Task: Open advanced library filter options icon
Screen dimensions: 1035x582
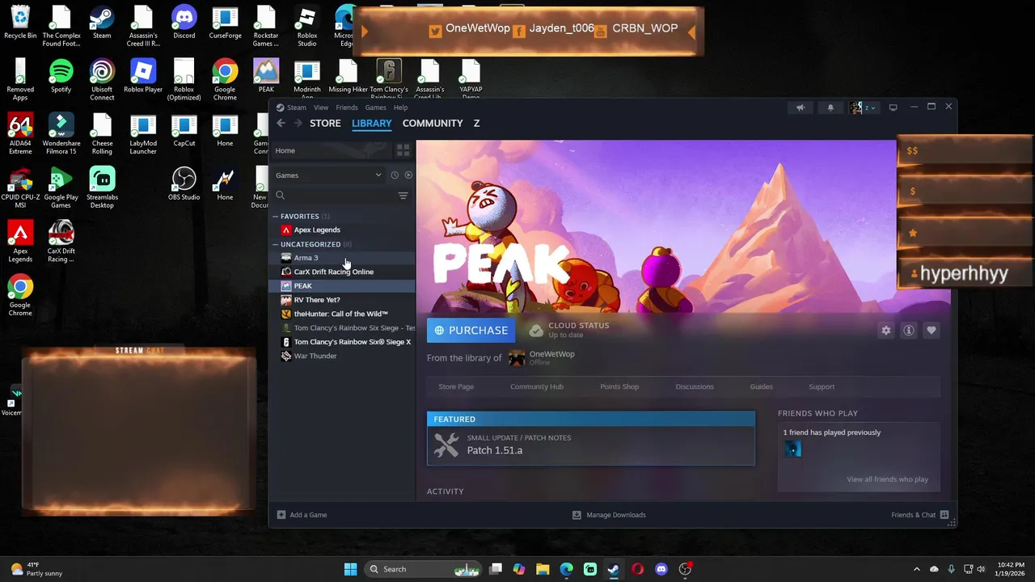Action: (x=403, y=196)
